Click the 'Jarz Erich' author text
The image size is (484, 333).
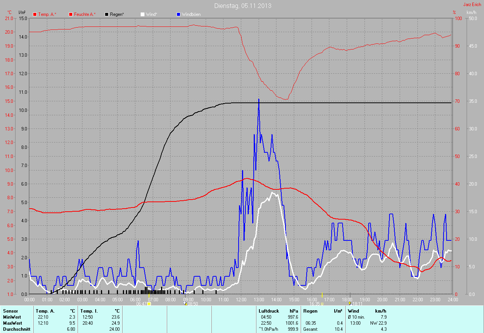click(x=472, y=5)
